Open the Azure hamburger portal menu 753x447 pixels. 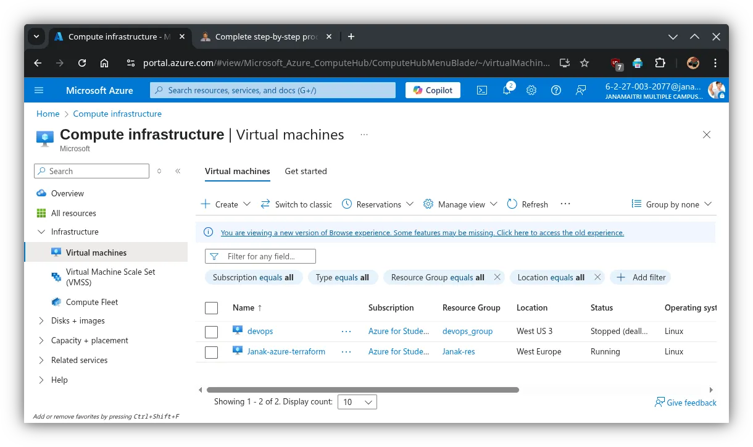39,90
